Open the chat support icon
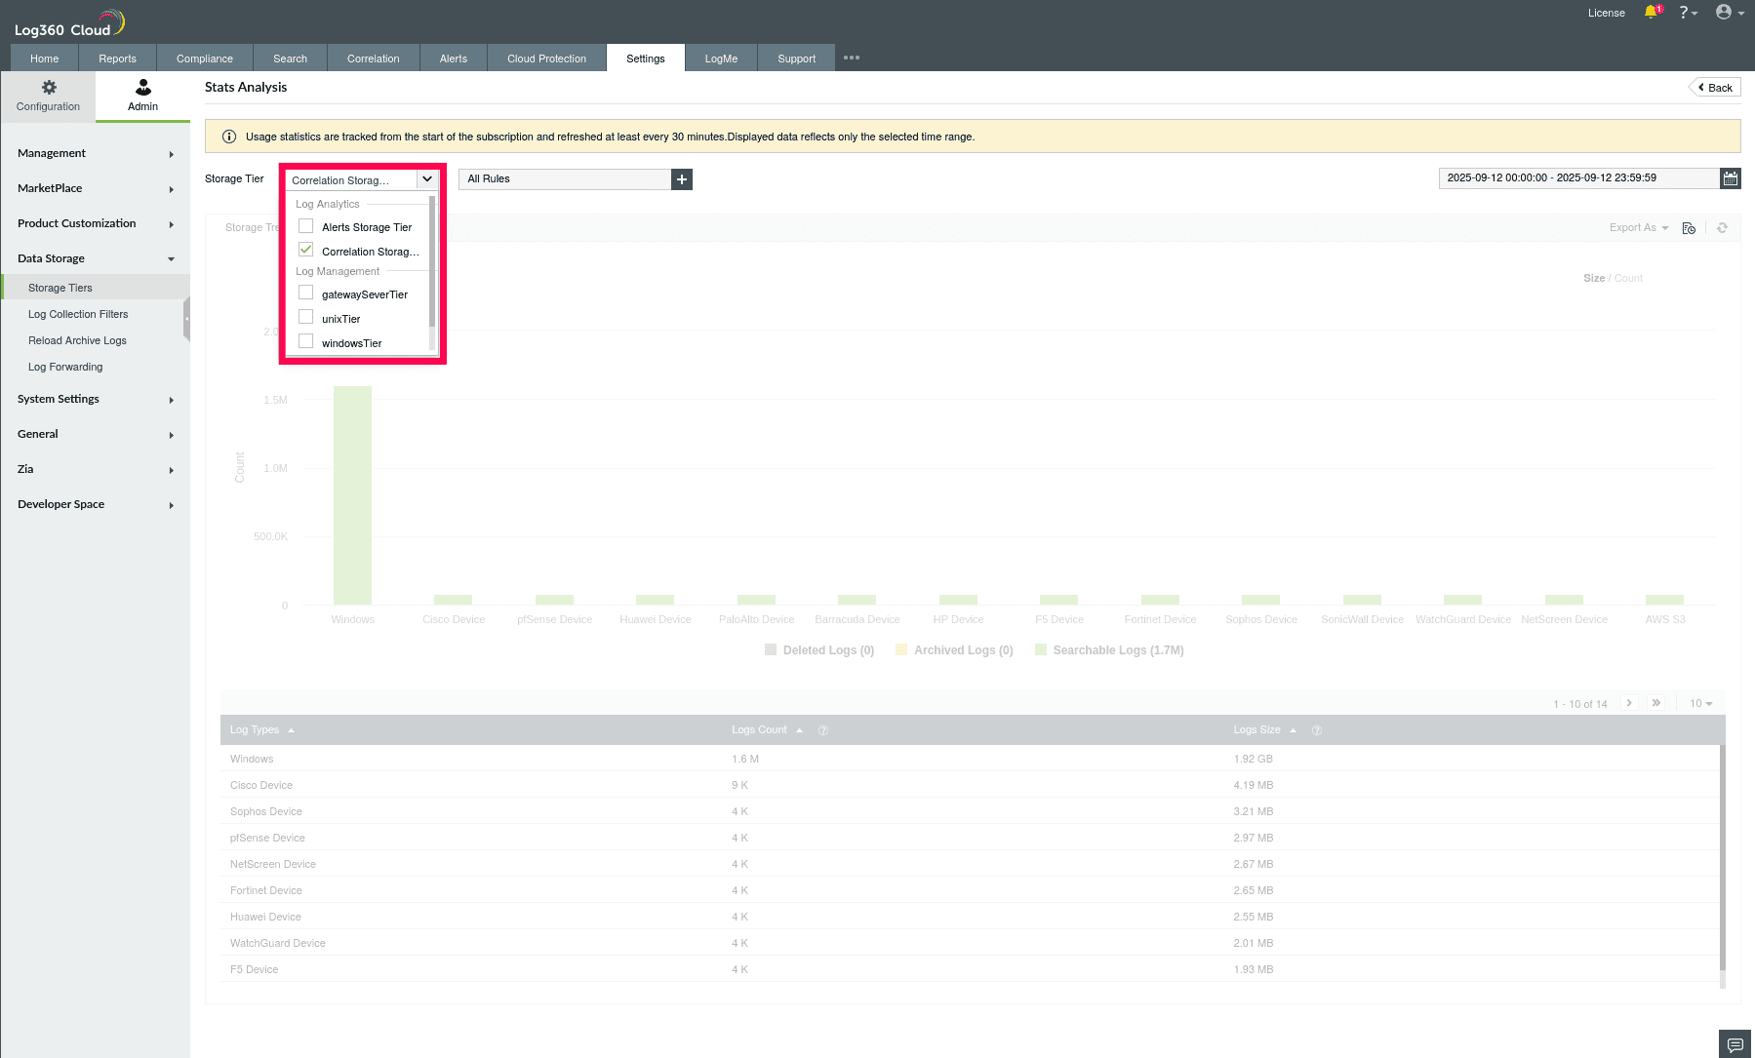This screenshot has width=1755, height=1058. (x=1735, y=1044)
